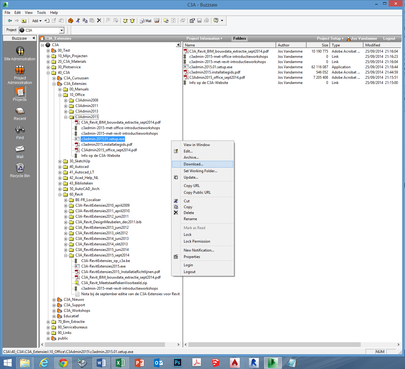Screen dimensions: 405x369
Task: Select C3A_Revit_MeetstaatRekenVoorbeeld.zip in tree
Action: coord(114,283)
